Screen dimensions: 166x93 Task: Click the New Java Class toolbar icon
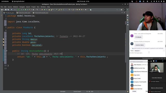click(45, 10)
